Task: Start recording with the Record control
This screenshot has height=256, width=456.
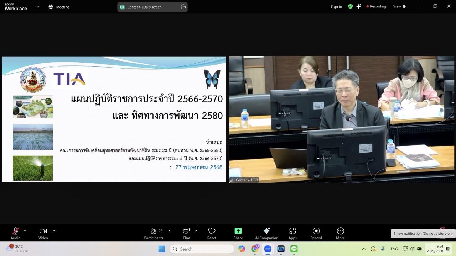Action: (316, 233)
